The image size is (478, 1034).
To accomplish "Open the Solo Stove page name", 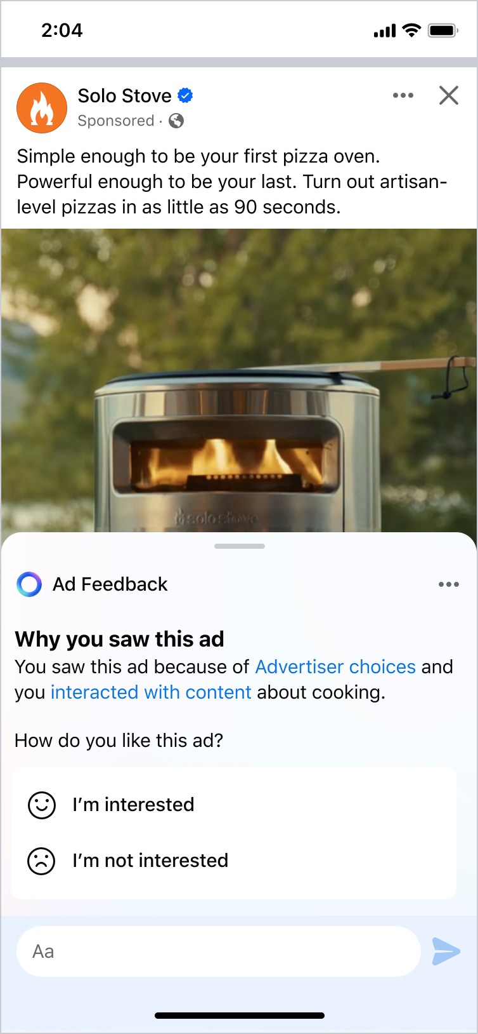I will [x=124, y=96].
